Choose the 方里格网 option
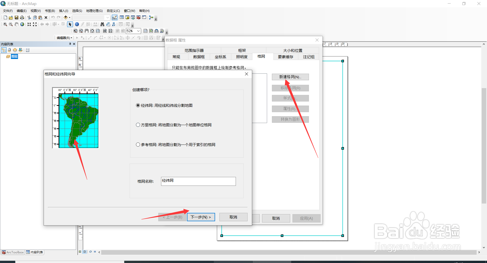 [x=138, y=125]
